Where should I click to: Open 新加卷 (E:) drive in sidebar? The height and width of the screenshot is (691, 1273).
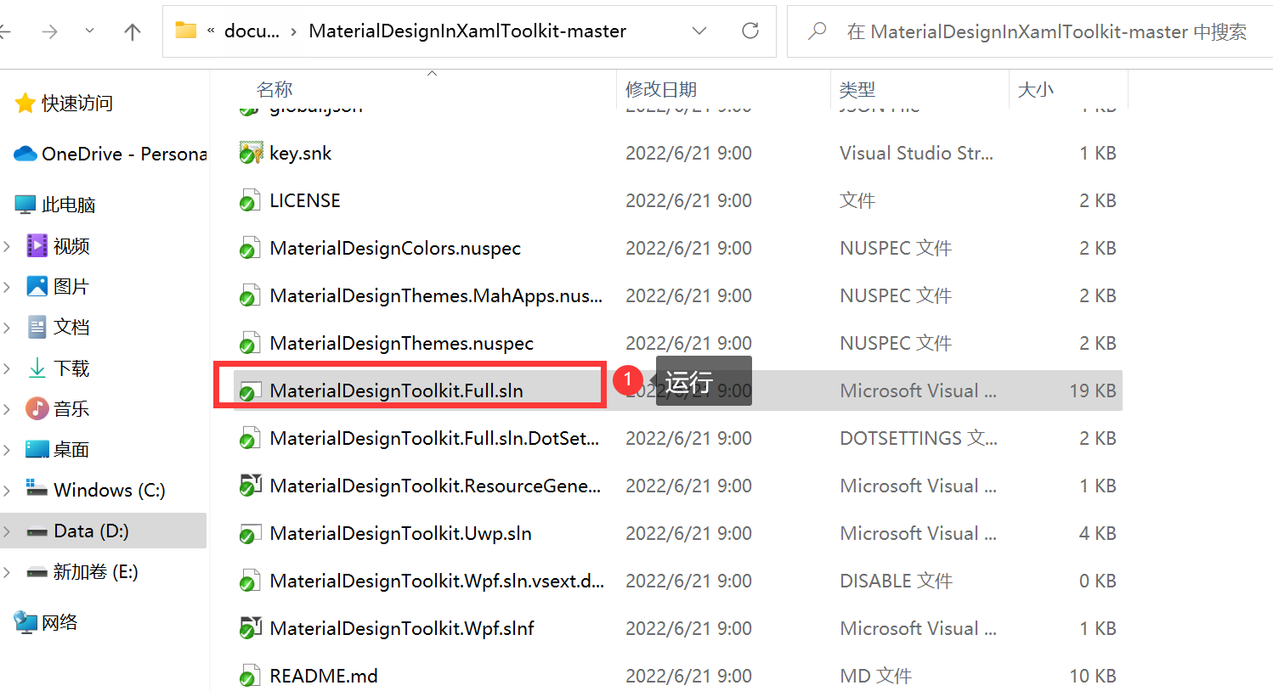pyautogui.click(x=95, y=572)
